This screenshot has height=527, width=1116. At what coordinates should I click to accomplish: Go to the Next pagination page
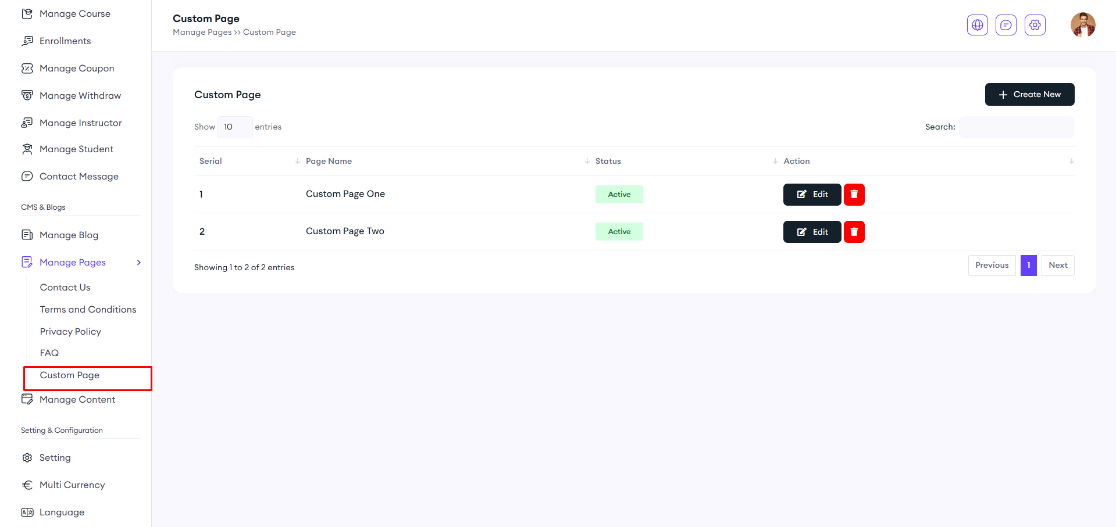(x=1057, y=266)
